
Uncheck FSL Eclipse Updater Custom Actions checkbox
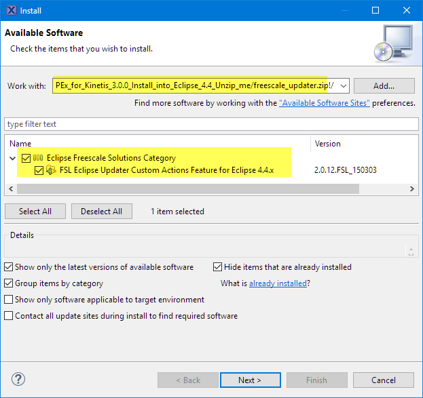39,170
